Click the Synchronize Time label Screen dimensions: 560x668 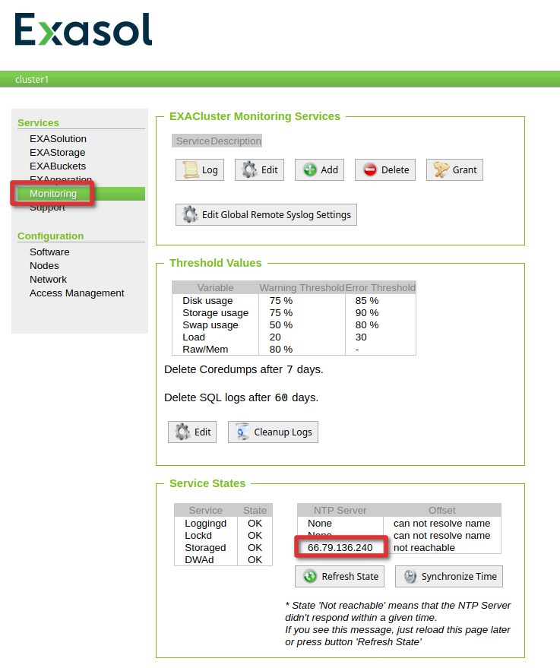459,576
